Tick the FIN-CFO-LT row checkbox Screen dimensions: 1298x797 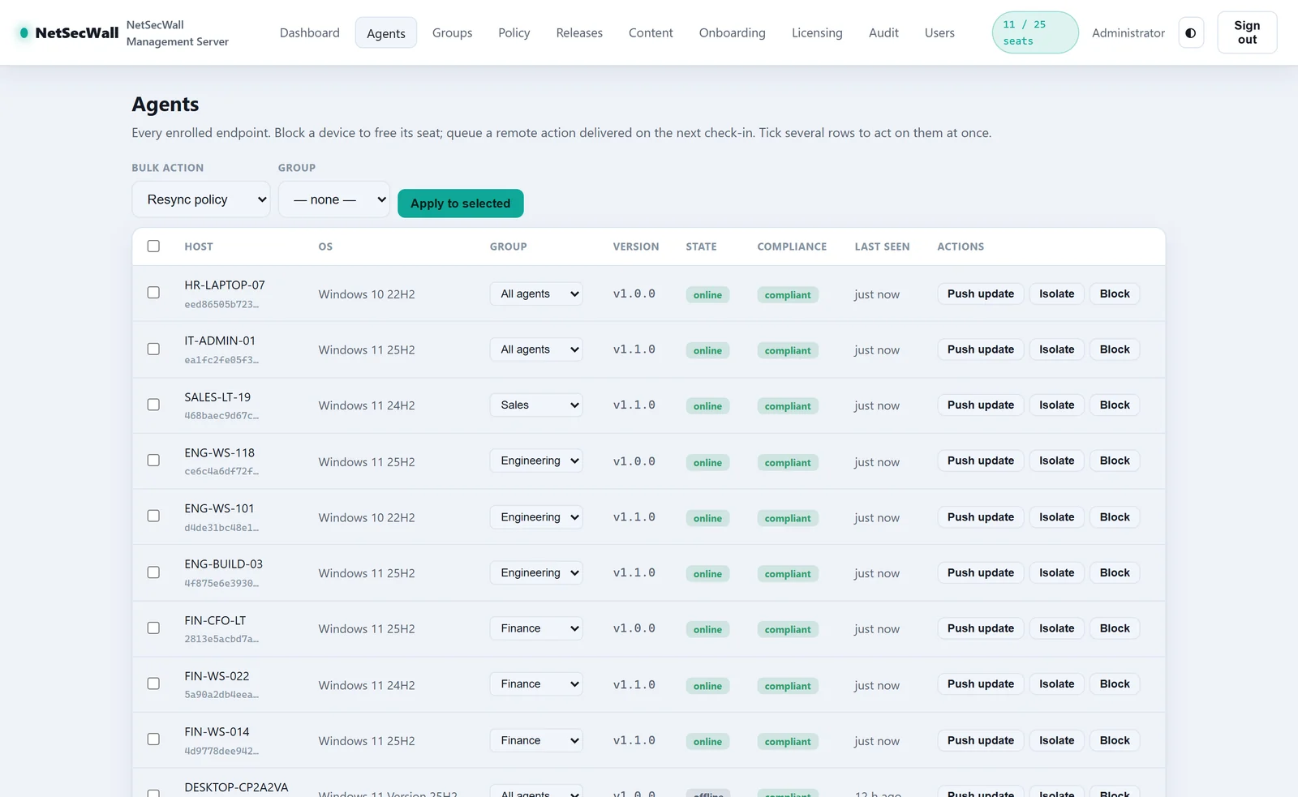[153, 628]
